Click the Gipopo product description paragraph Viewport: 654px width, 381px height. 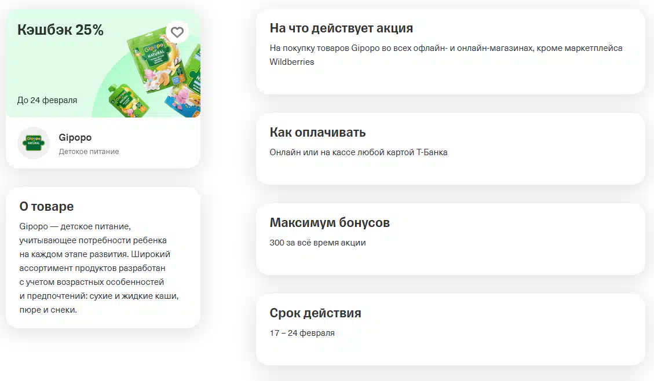(98, 268)
